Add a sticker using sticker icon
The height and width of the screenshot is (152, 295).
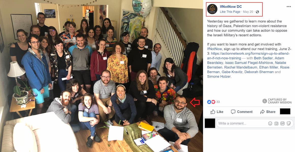[x=289, y=123]
